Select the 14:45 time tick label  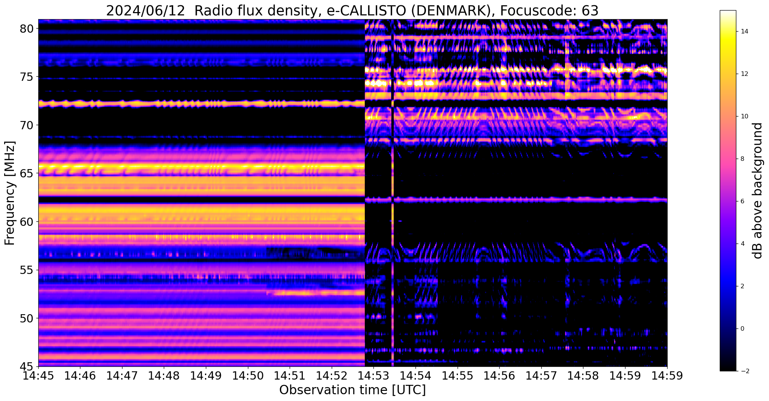pos(38,376)
